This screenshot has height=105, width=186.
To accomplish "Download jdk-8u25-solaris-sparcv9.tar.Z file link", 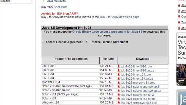I will click(x=140, y=87).
